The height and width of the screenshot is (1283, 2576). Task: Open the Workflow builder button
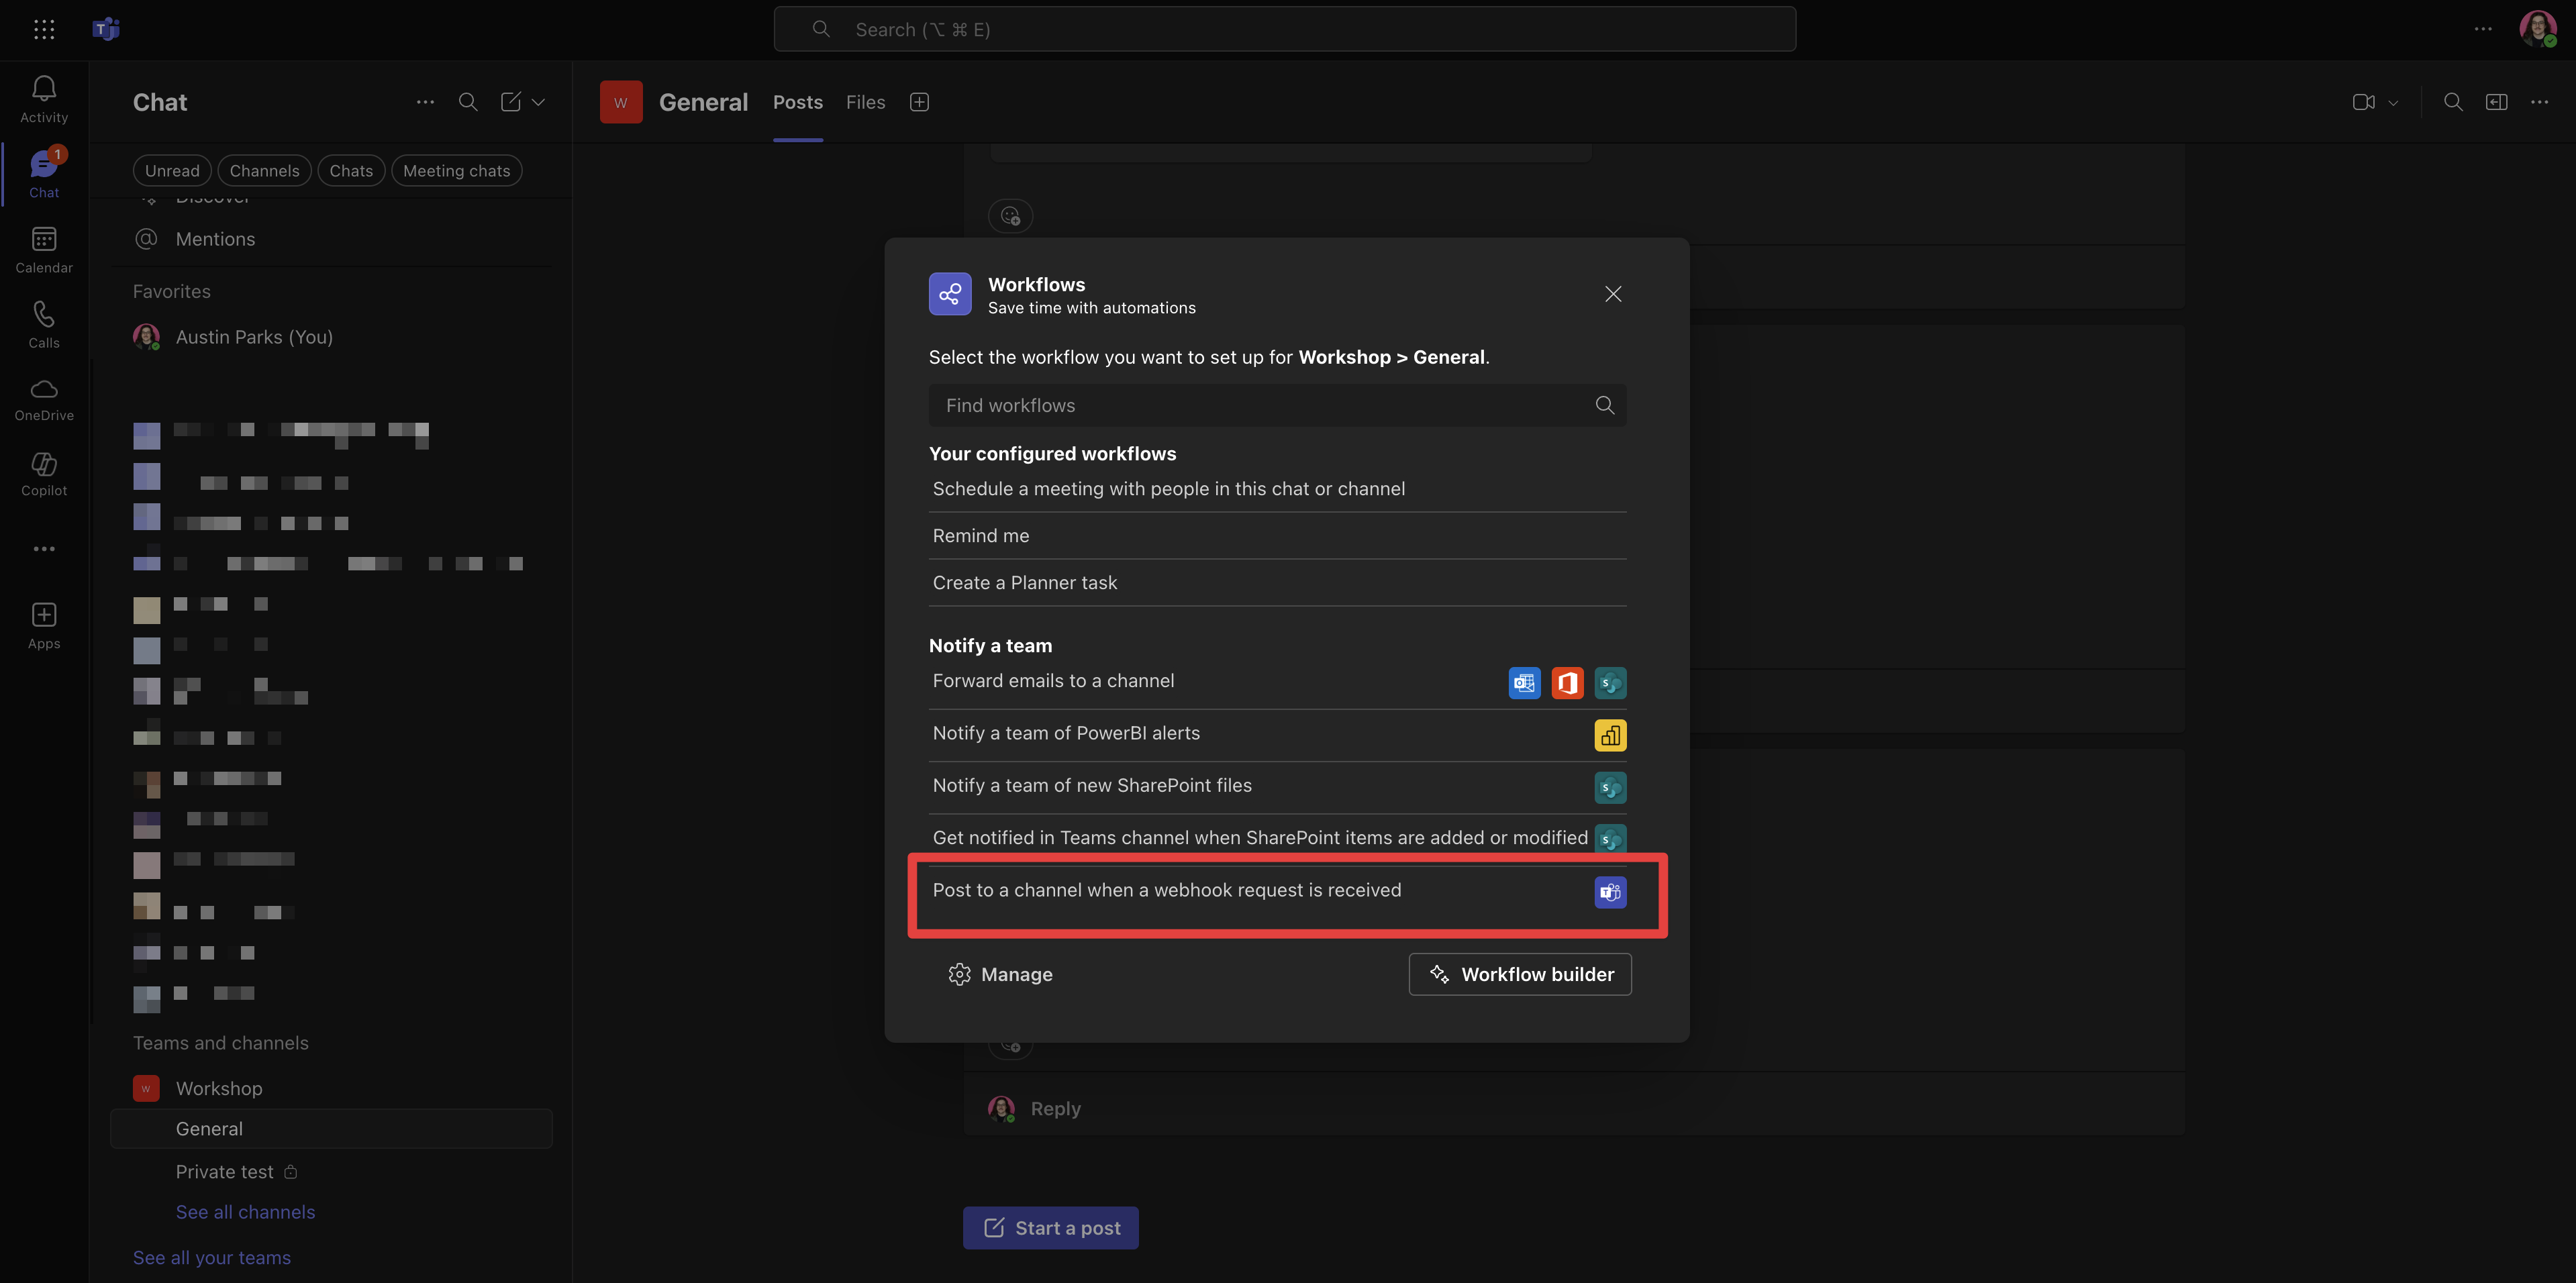point(1520,974)
